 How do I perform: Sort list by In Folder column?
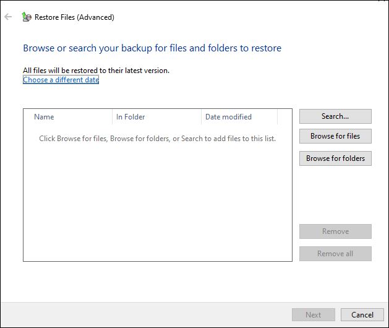tap(156, 117)
